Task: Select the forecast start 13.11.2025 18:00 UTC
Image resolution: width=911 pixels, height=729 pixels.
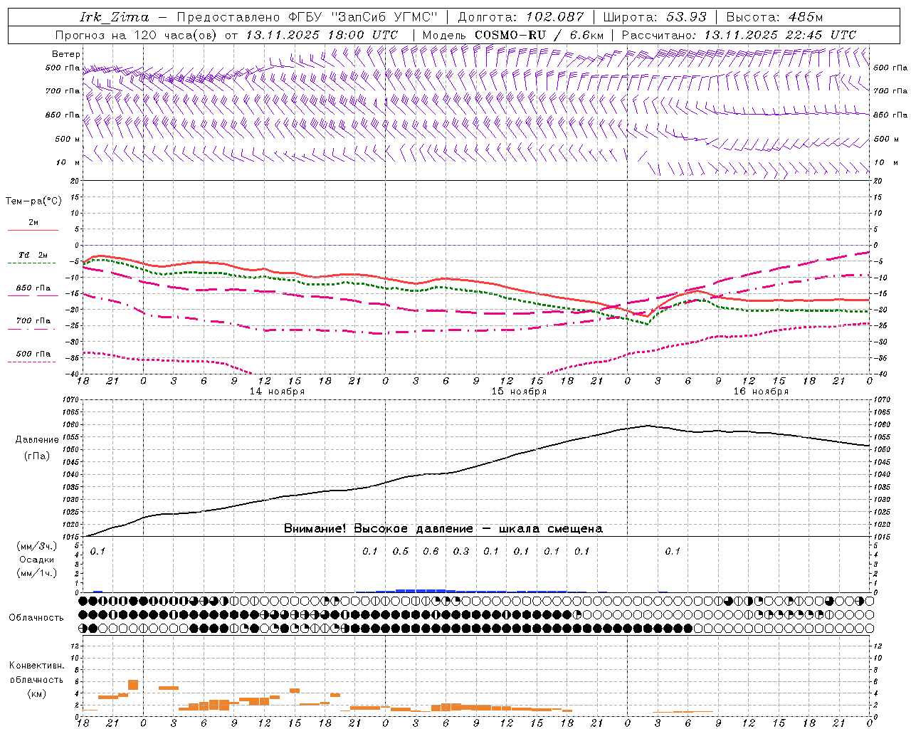Action: tap(322, 35)
